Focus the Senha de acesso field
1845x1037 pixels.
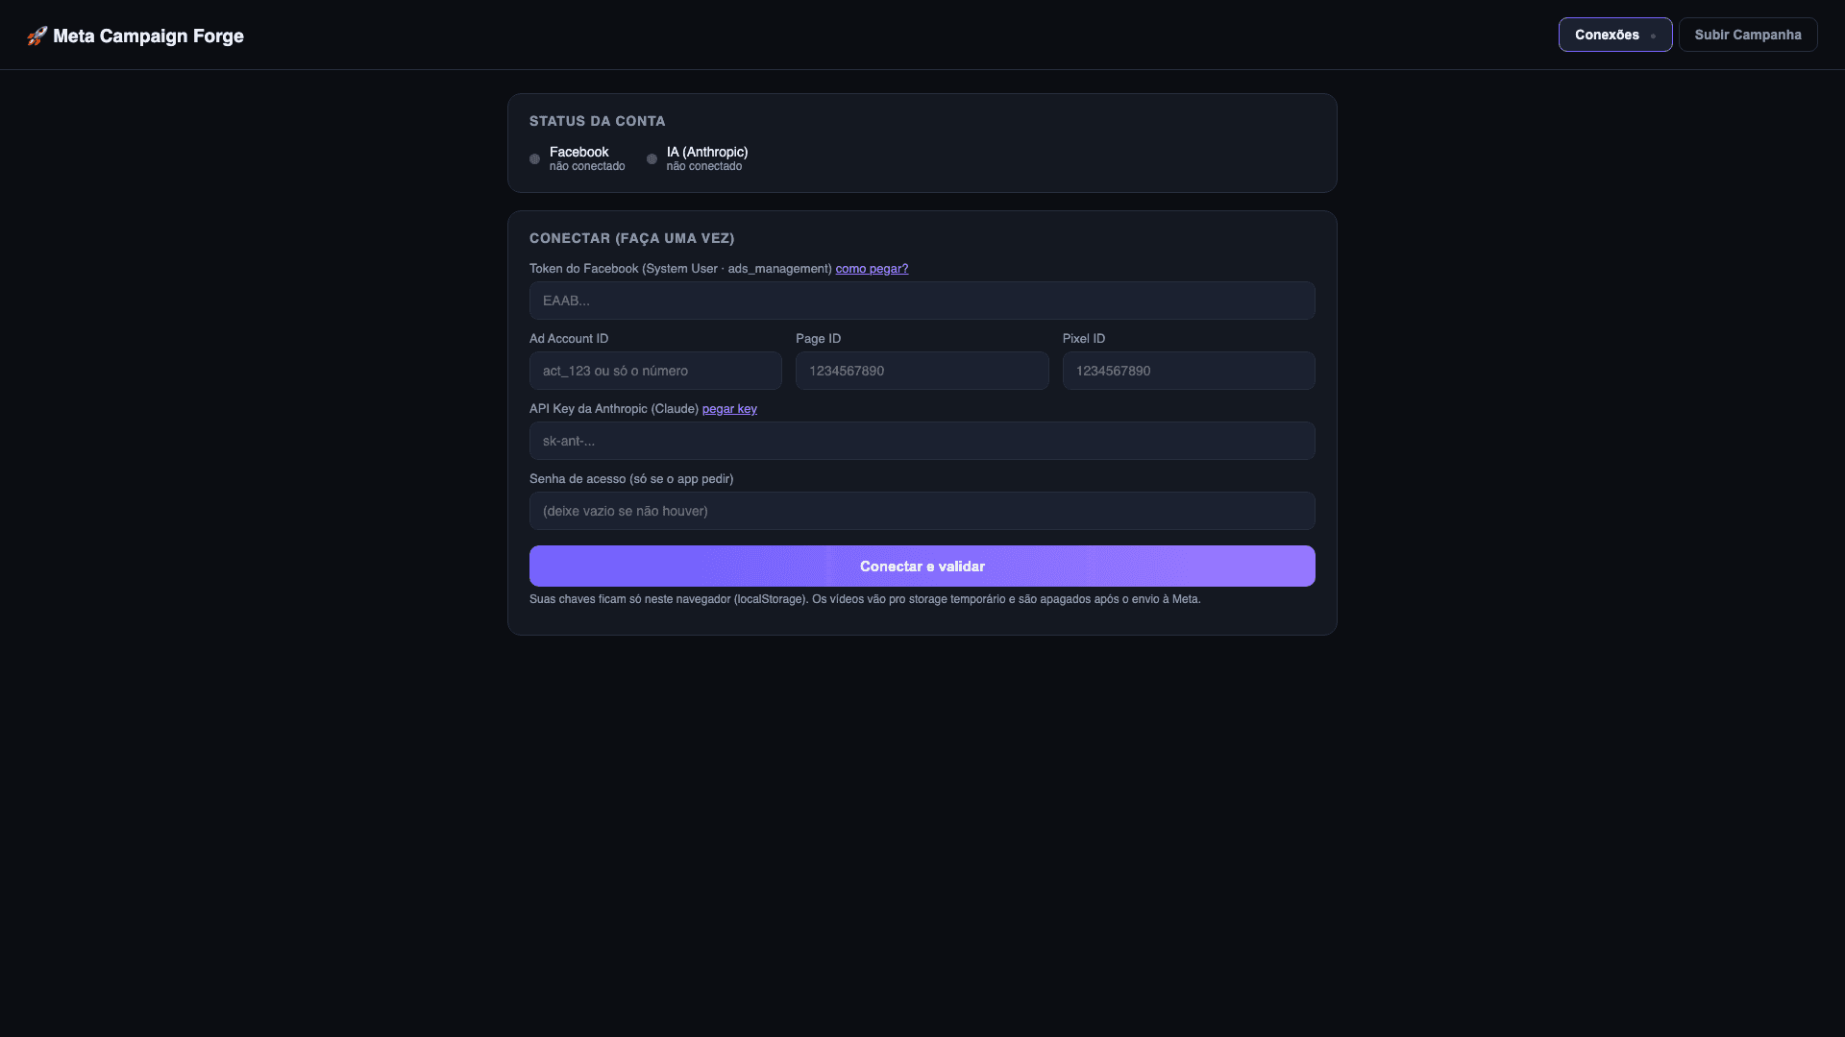[922, 511]
